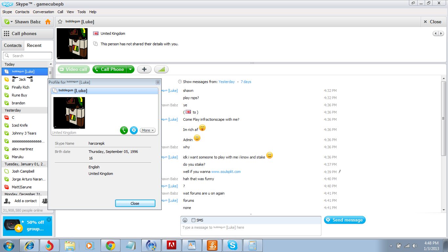Open the Help menu
This screenshot has width=448, height=252.
(x=93, y=12)
